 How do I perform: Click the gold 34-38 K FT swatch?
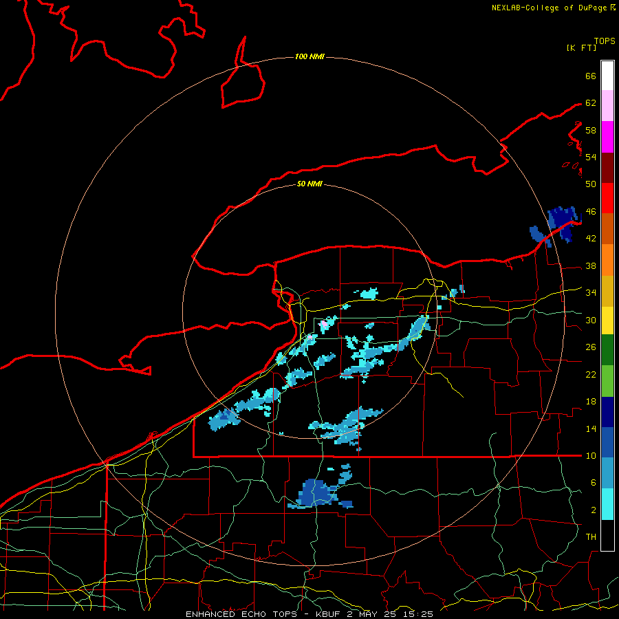coord(607,291)
